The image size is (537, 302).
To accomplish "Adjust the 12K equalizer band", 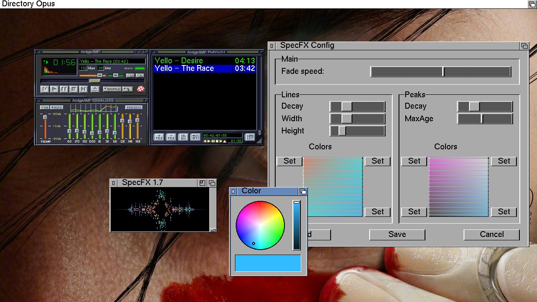I will pyautogui.click(x=122, y=126).
